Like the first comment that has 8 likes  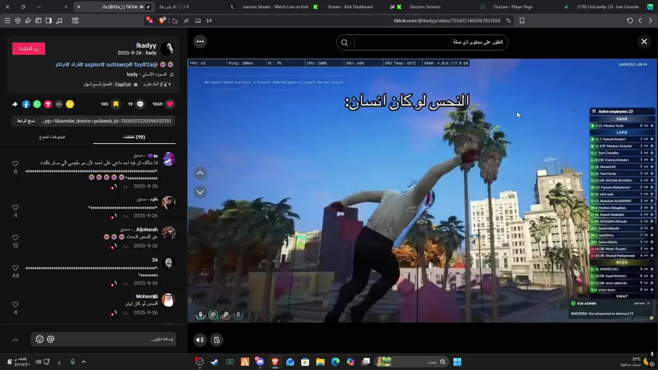tap(15, 163)
